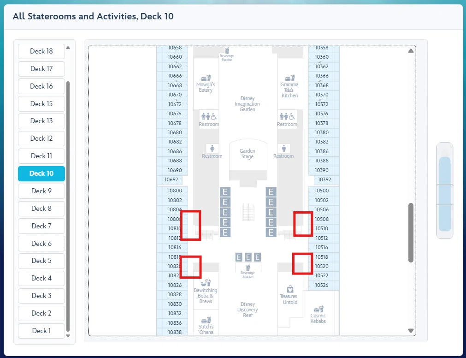
Task: Switch to Deck 13
Action: [41, 121]
